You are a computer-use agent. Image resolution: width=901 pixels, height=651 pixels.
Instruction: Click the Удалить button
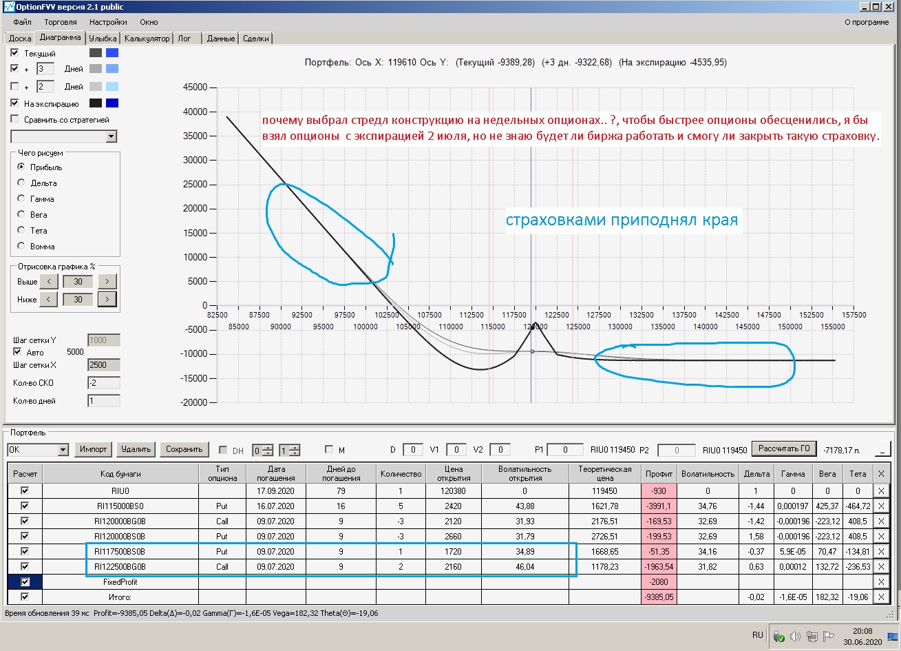[136, 449]
